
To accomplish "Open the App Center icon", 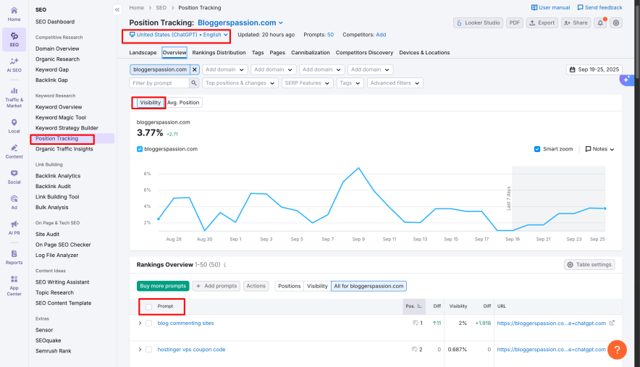I will pyautogui.click(x=14, y=285).
